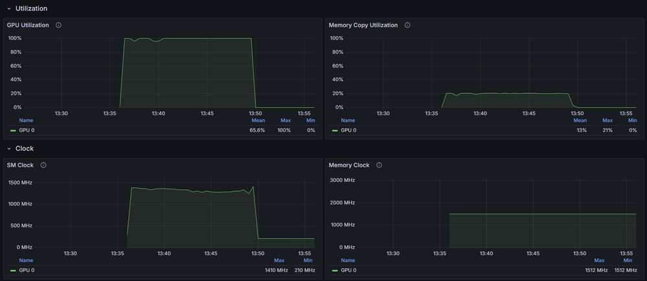Click the 1500 MHz axis label in SM Clock

[x=20, y=183]
